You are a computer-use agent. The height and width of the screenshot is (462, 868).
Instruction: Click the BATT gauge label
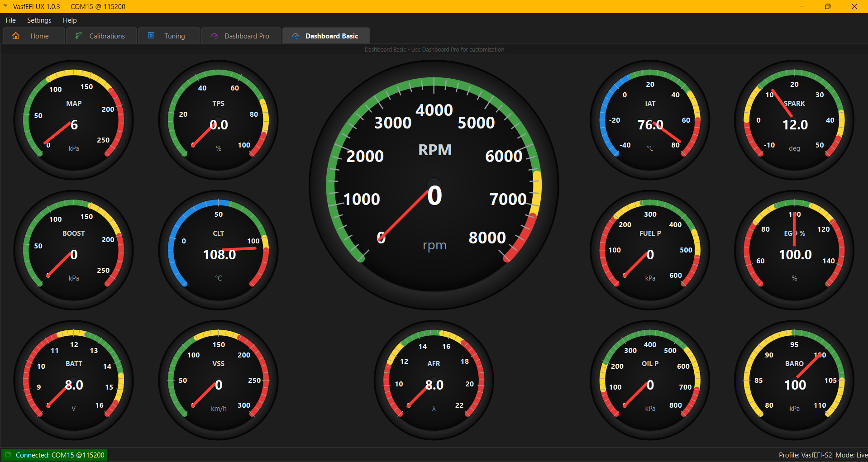[74, 363]
